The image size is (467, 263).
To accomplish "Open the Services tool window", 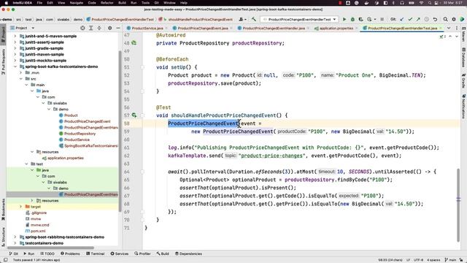I will click(x=119, y=254).
